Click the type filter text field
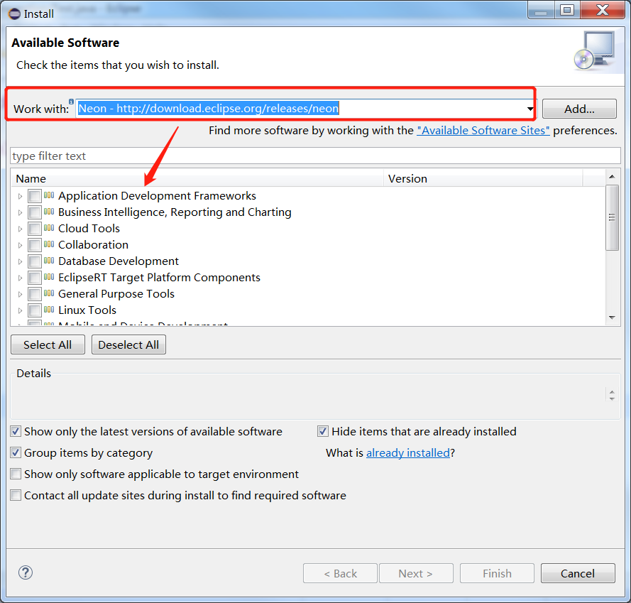The height and width of the screenshot is (603, 631). click(315, 156)
